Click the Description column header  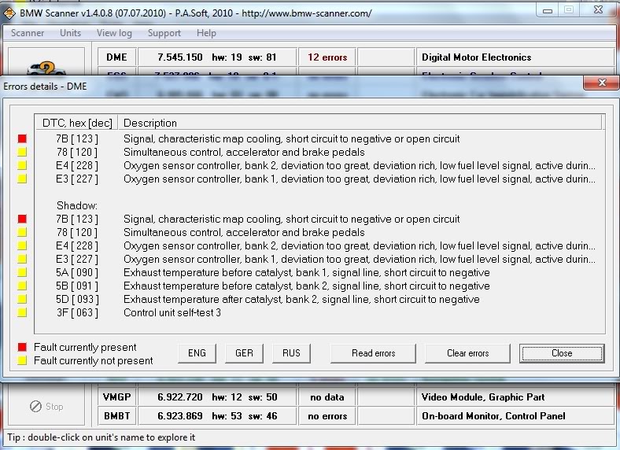(360, 123)
